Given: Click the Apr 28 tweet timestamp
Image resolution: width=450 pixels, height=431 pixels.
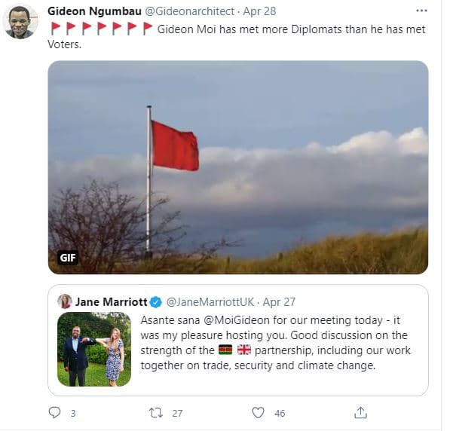Looking at the screenshot, I should 259,11.
